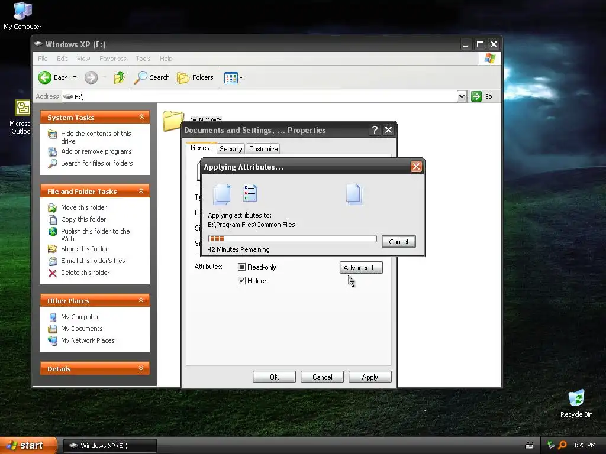
Task: Open the Favorites menu
Action: point(113,59)
